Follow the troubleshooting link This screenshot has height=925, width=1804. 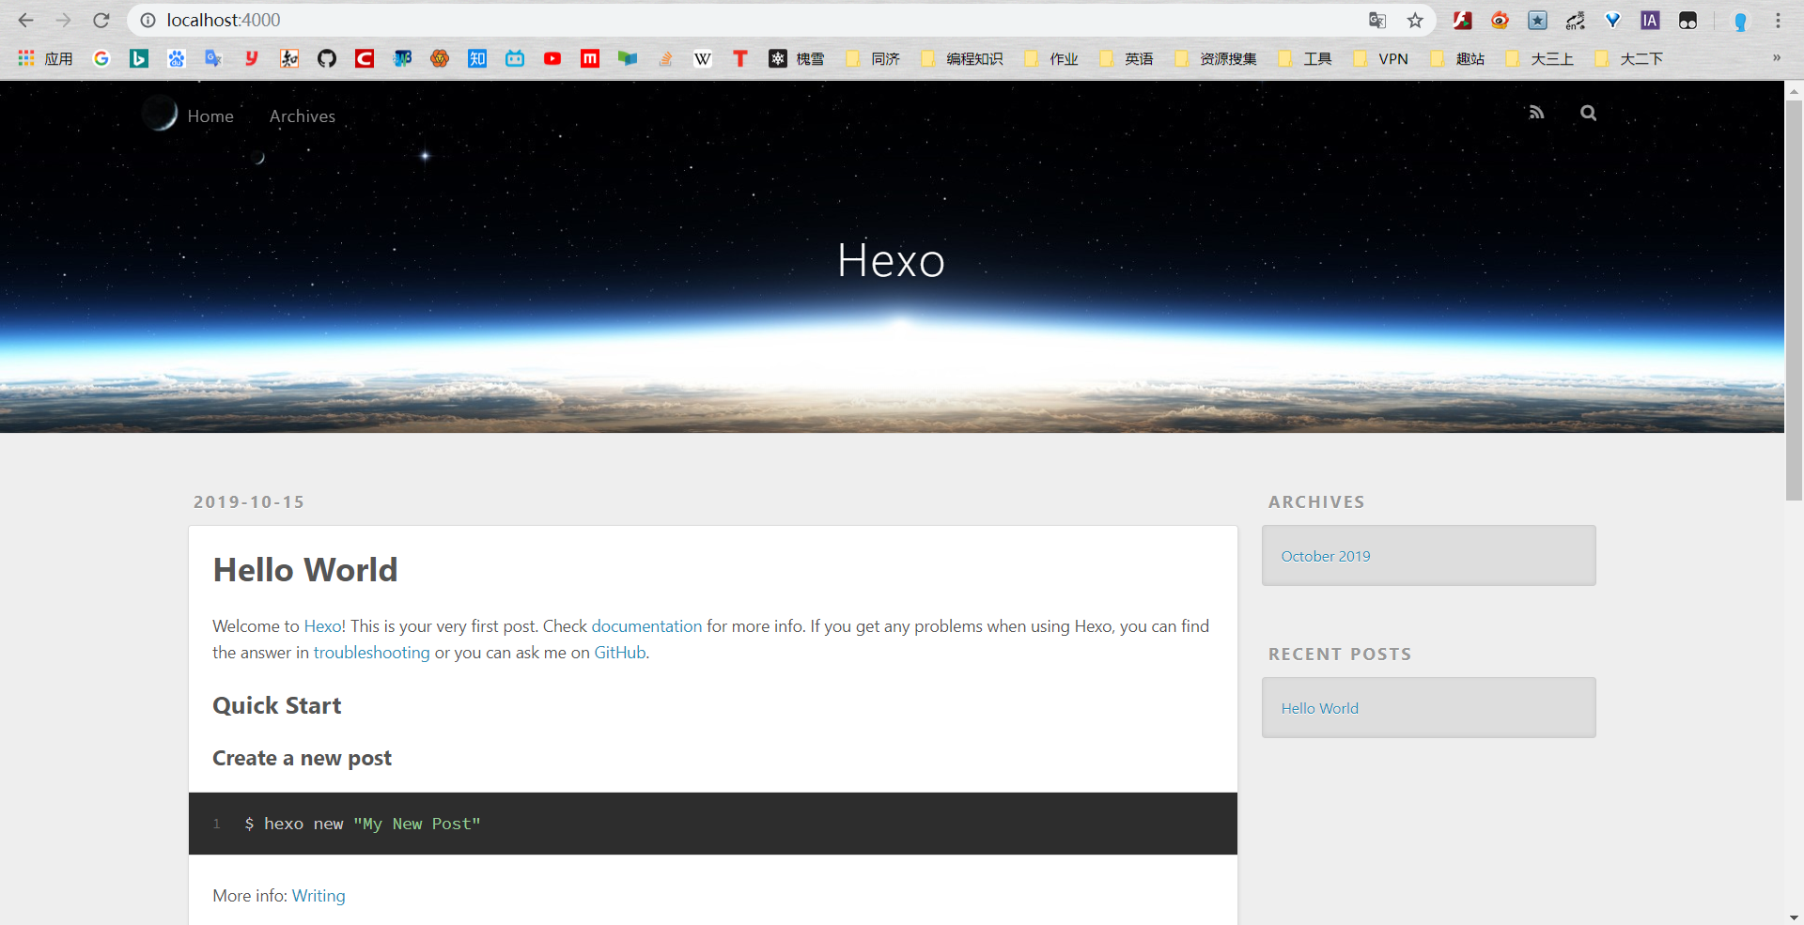[371, 653]
